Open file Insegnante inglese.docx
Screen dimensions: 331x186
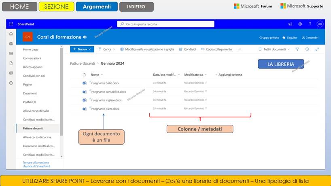point(106,100)
